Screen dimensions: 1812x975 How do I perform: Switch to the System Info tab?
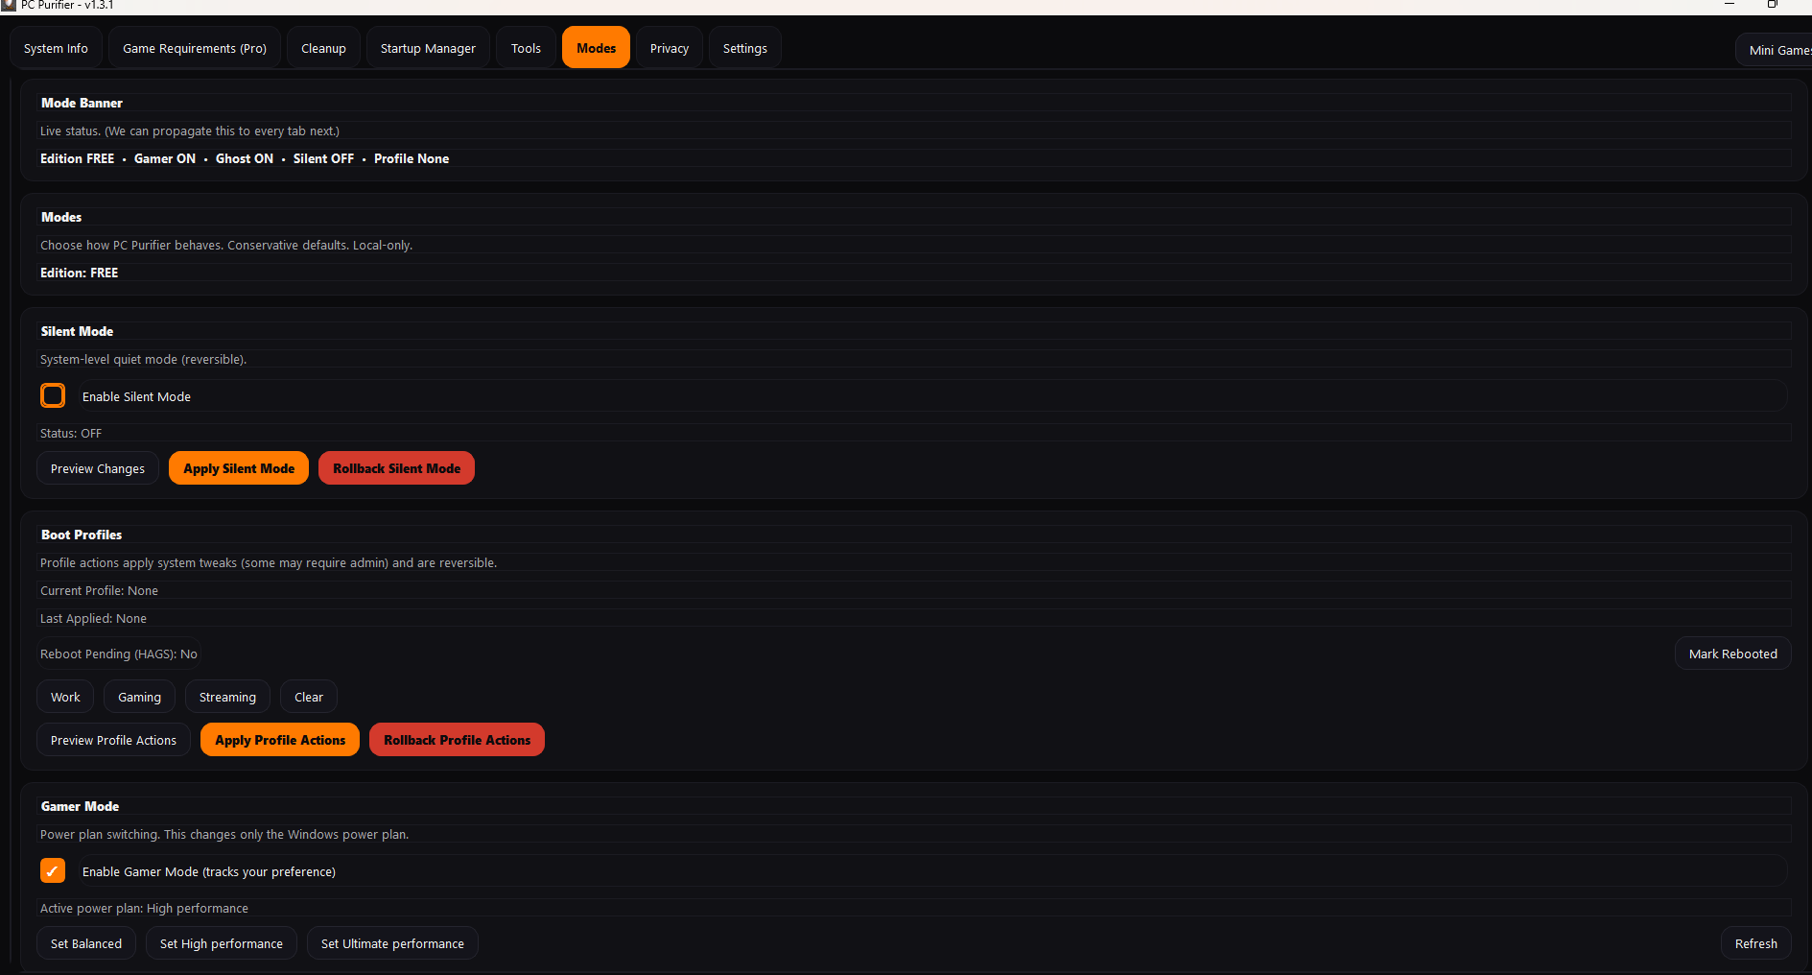tap(55, 47)
